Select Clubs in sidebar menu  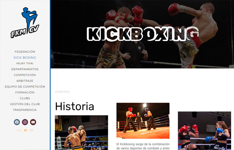[25, 98]
